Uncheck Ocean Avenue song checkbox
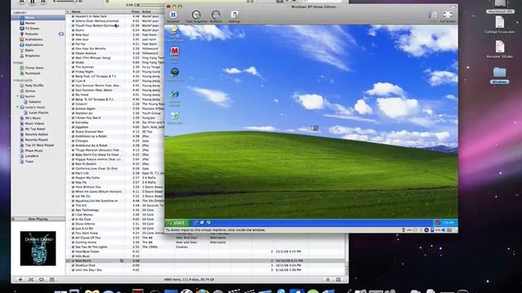 tap(73, 53)
